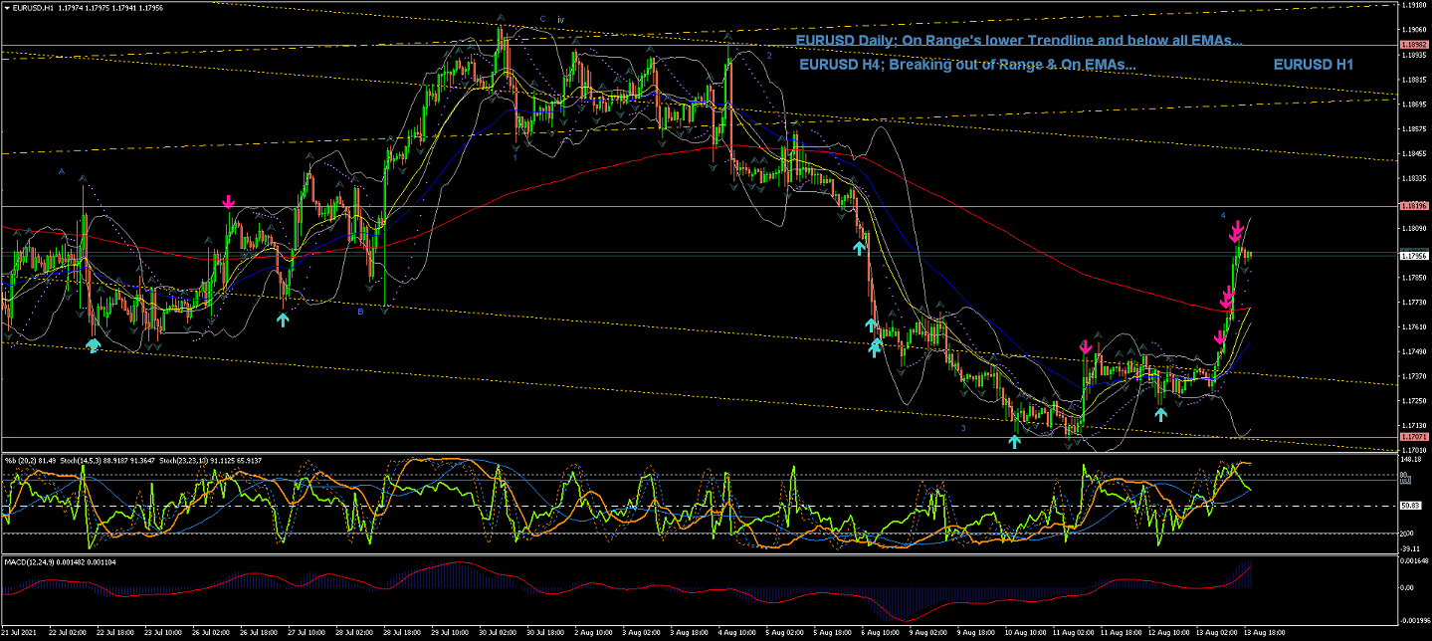Image resolution: width=1432 pixels, height=641 pixels.
Task: Select the cyan up arrow on 5 Aug decline
Action: (x=860, y=247)
